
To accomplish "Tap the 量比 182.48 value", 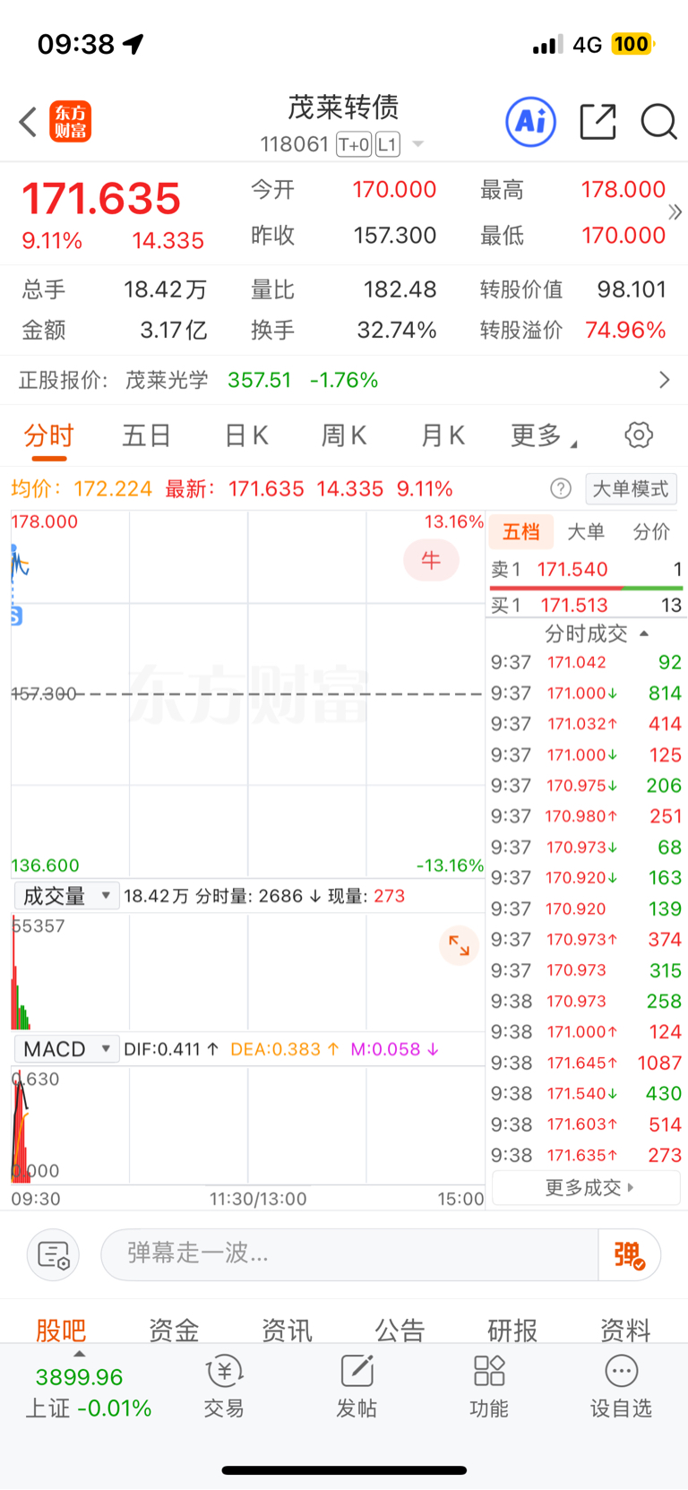I will (x=400, y=289).
